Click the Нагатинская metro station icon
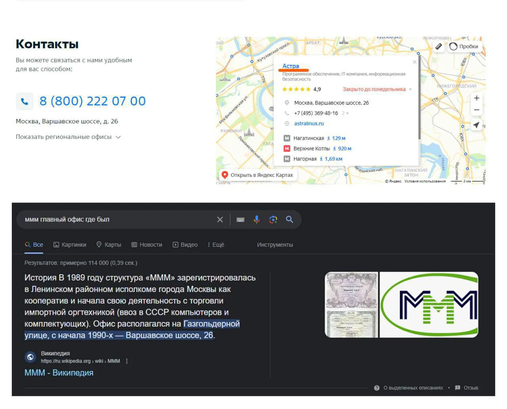Image resolution: width=507 pixels, height=409 pixels. (x=287, y=138)
